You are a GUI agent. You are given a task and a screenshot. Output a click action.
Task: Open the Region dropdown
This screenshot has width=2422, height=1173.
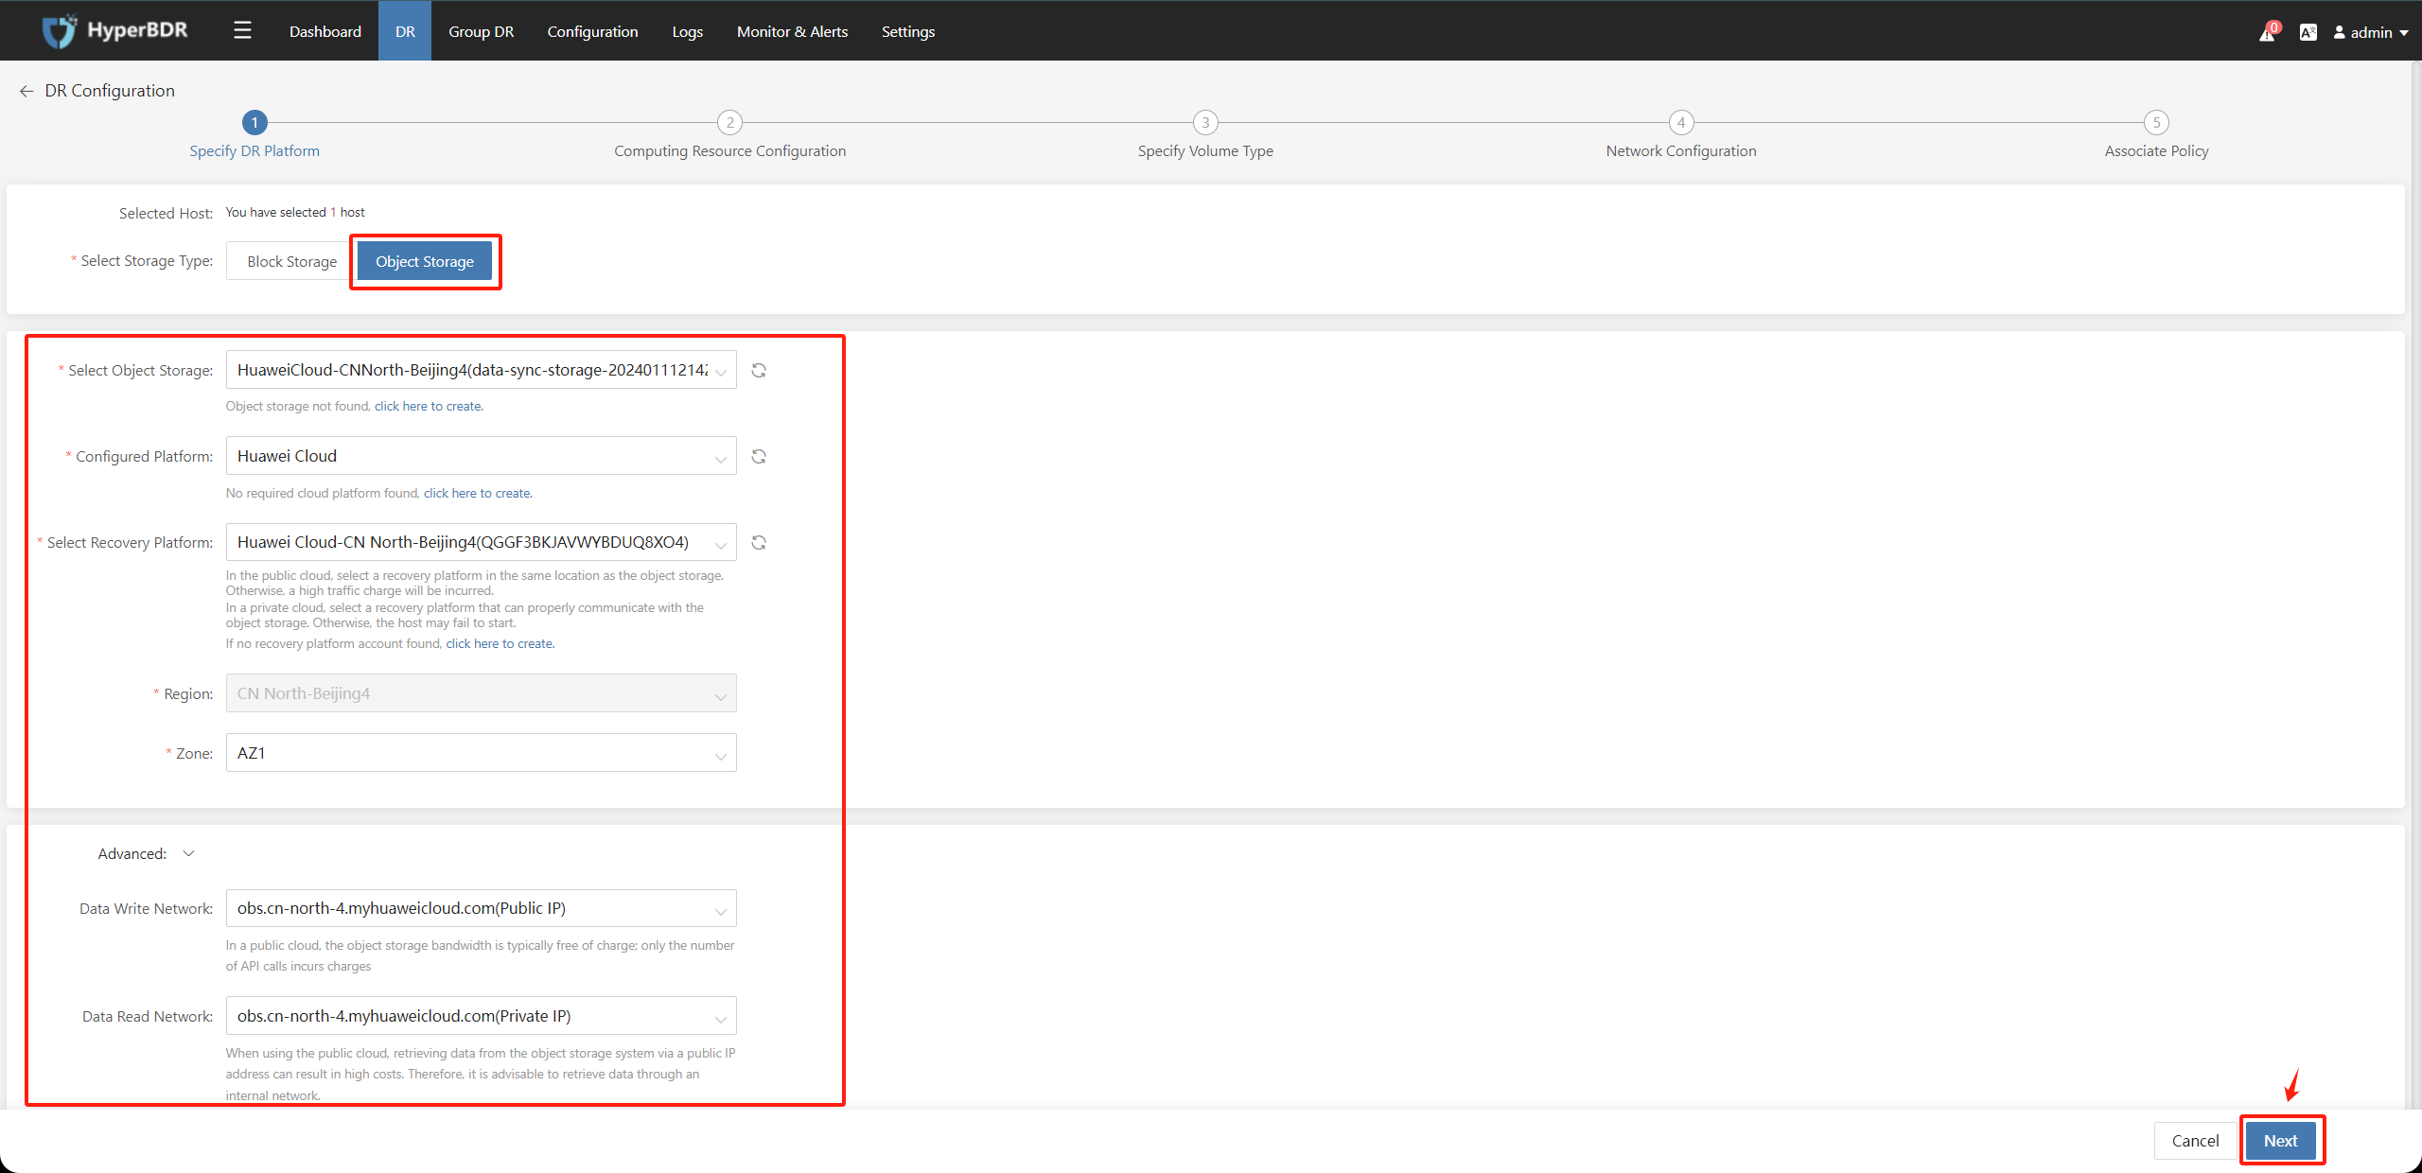click(x=481, y=693)
